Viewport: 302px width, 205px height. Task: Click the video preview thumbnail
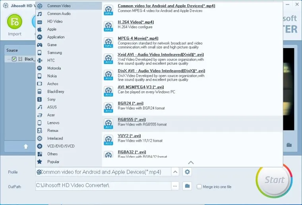click(288, 89)
